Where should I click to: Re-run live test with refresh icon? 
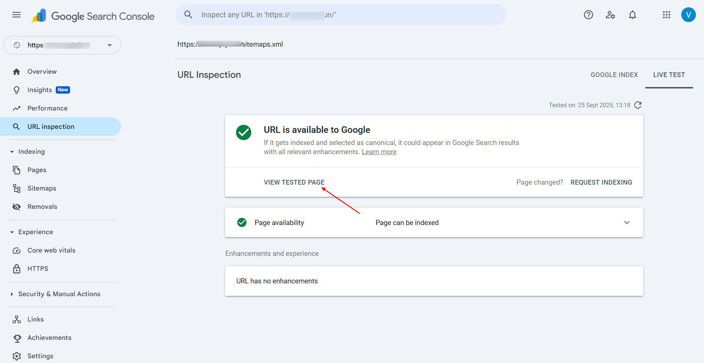point(638,105)
